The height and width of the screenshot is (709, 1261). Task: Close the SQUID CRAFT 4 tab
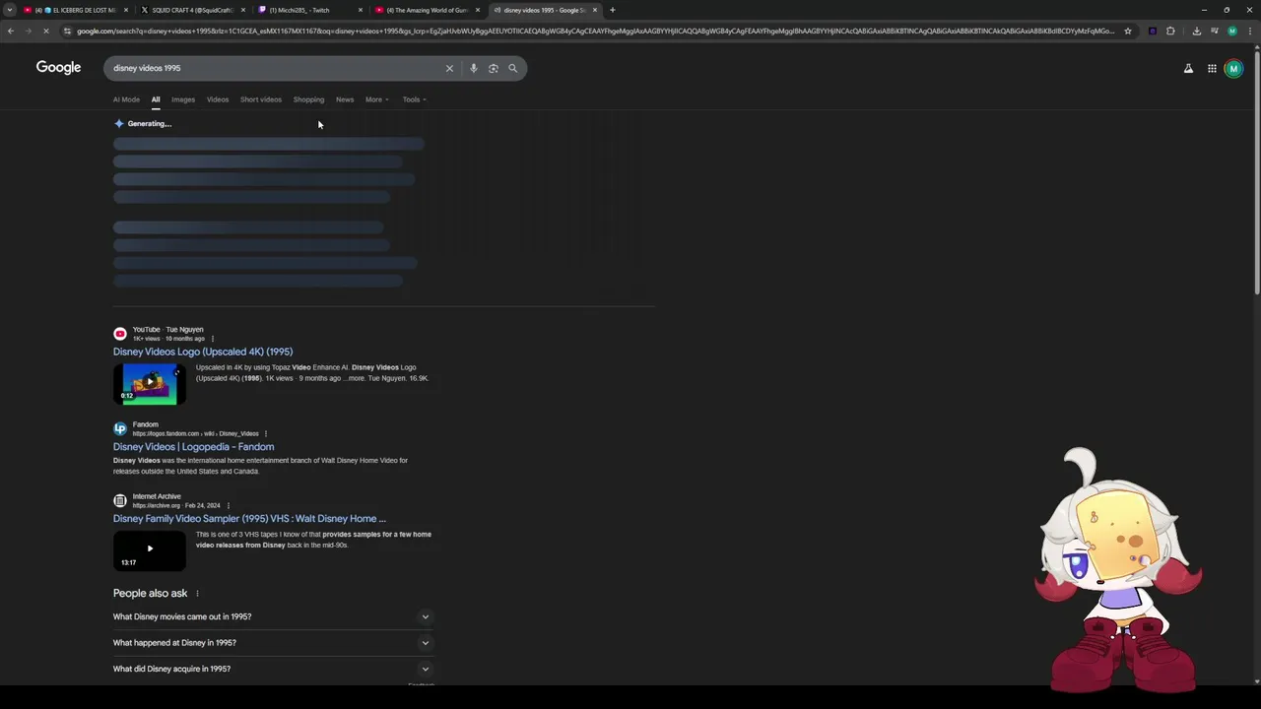coord(243,10)
